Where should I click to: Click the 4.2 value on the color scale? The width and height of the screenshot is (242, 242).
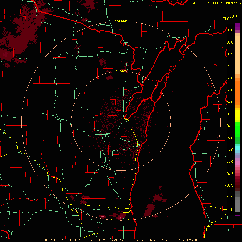pos(230,114)
